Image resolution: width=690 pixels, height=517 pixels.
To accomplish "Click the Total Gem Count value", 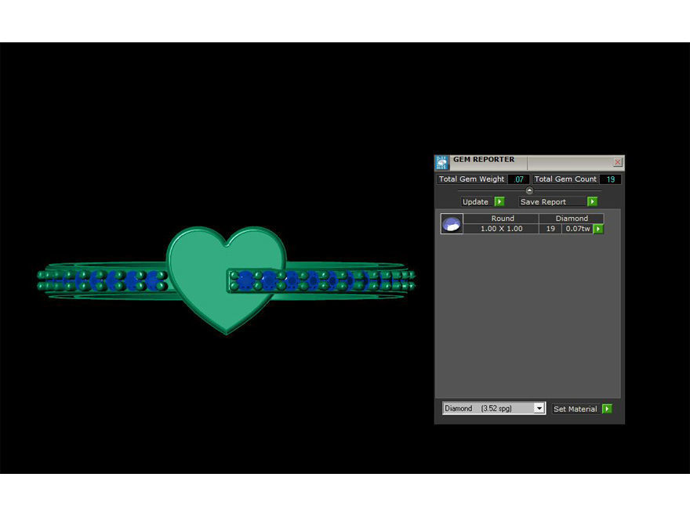I will pos(610,179).
